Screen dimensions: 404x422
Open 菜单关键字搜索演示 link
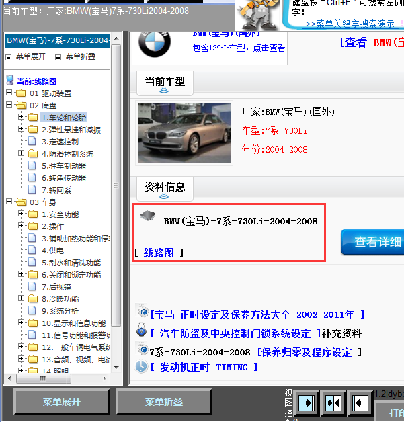[350, 24]
